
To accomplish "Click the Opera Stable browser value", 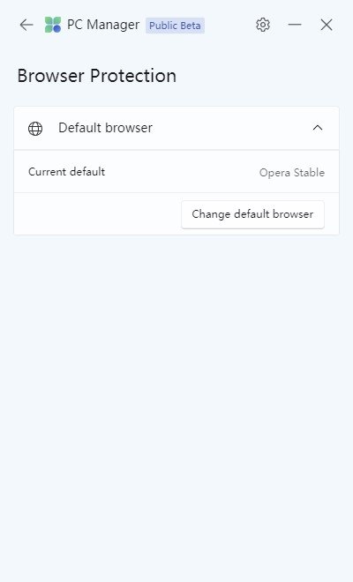I will point(292,173).
